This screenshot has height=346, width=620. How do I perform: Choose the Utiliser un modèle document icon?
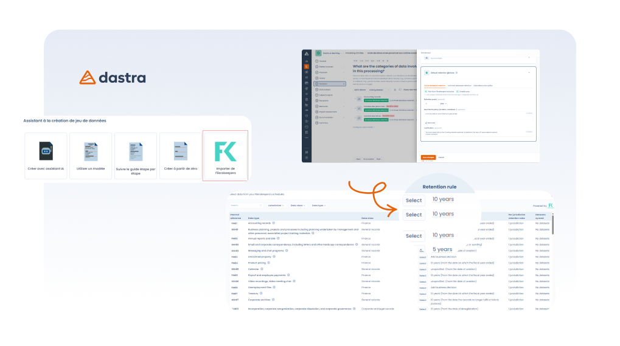91,150
